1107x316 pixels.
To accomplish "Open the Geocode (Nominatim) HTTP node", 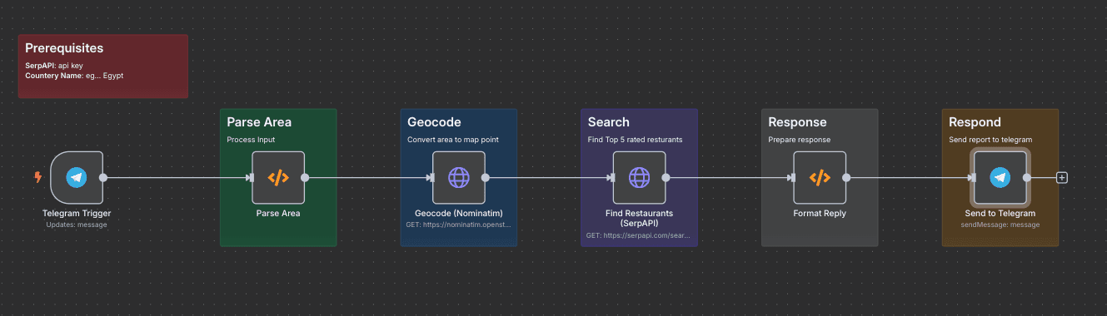I will [x=459, y=177].
